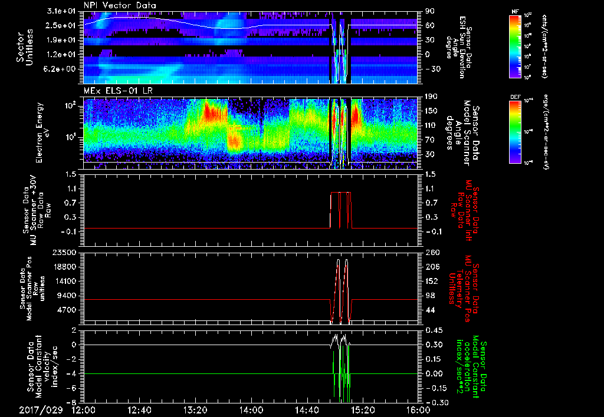Click the 15:20 time axis label
Image resolution: width=604 pixels, height=417 pixels.
click(363, 410)
